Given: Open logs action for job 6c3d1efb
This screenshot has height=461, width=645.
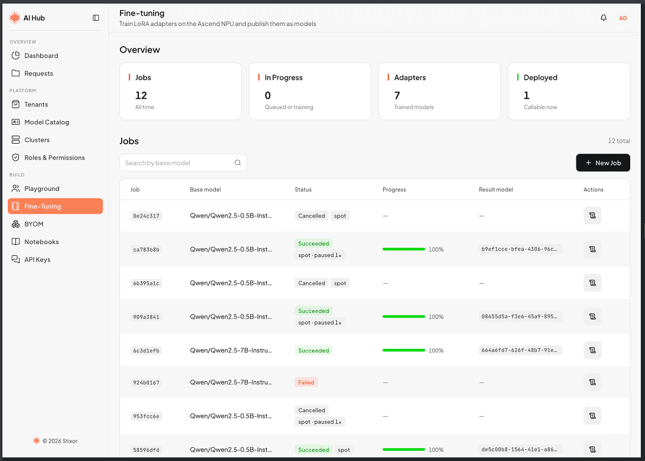Looking at the screenshot, I should [592, 350].
